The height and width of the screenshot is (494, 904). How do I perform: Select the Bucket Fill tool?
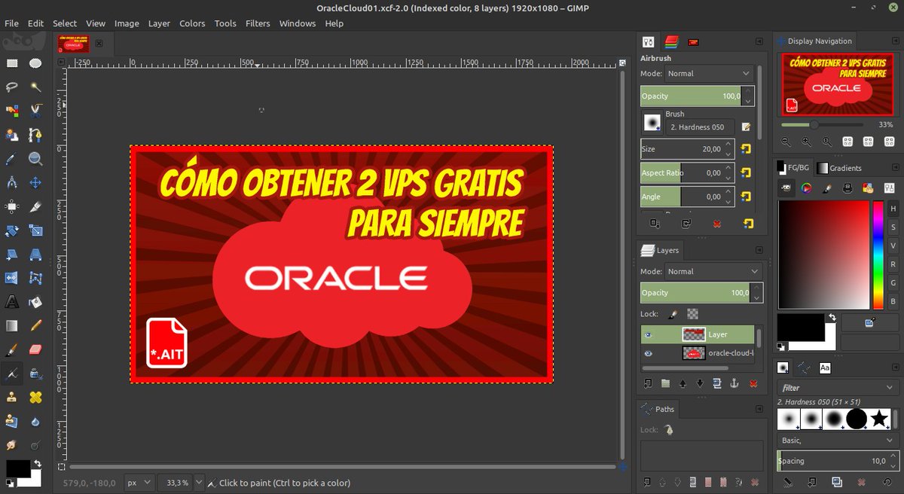click(x=35, y=302)
